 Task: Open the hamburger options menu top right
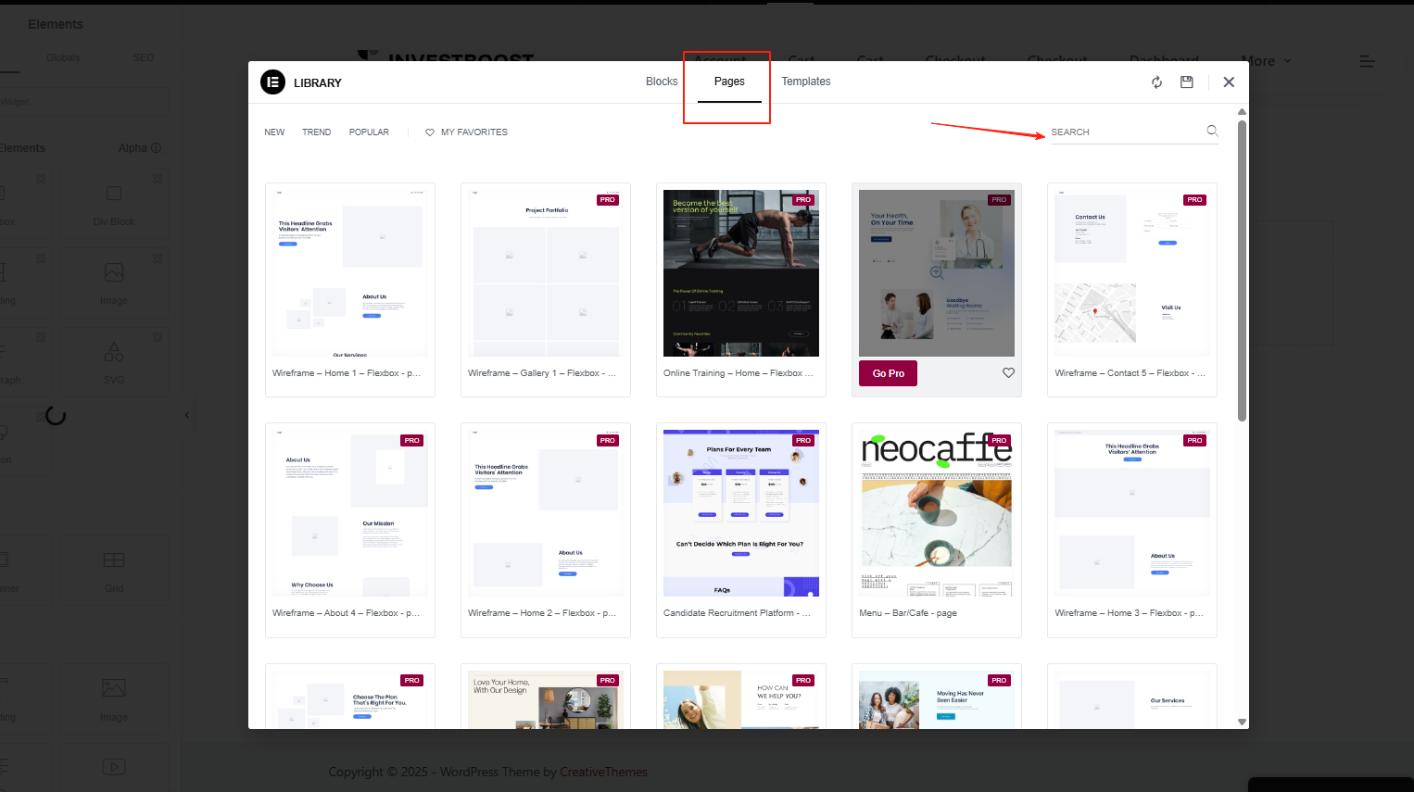[1367, 61]
